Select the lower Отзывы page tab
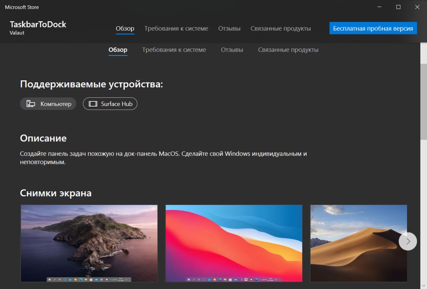The width and height of the screenshot is (427, 289). 232,50
